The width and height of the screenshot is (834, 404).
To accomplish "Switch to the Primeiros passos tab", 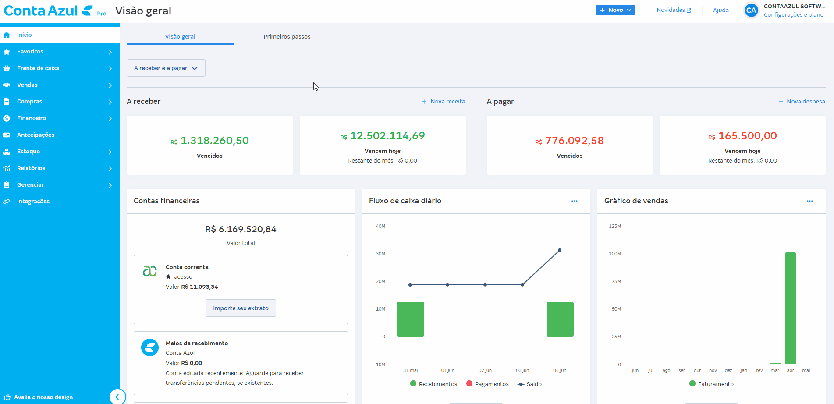I will 287,37.
